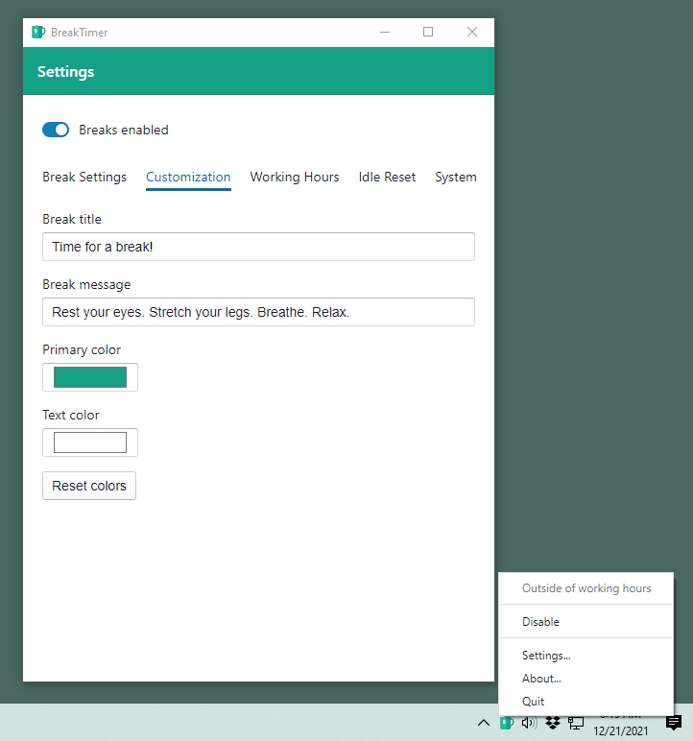The width and height of the screenshot is (693, 741).
Task: Toggle the Breaks enabled switch
Action: 56,130
